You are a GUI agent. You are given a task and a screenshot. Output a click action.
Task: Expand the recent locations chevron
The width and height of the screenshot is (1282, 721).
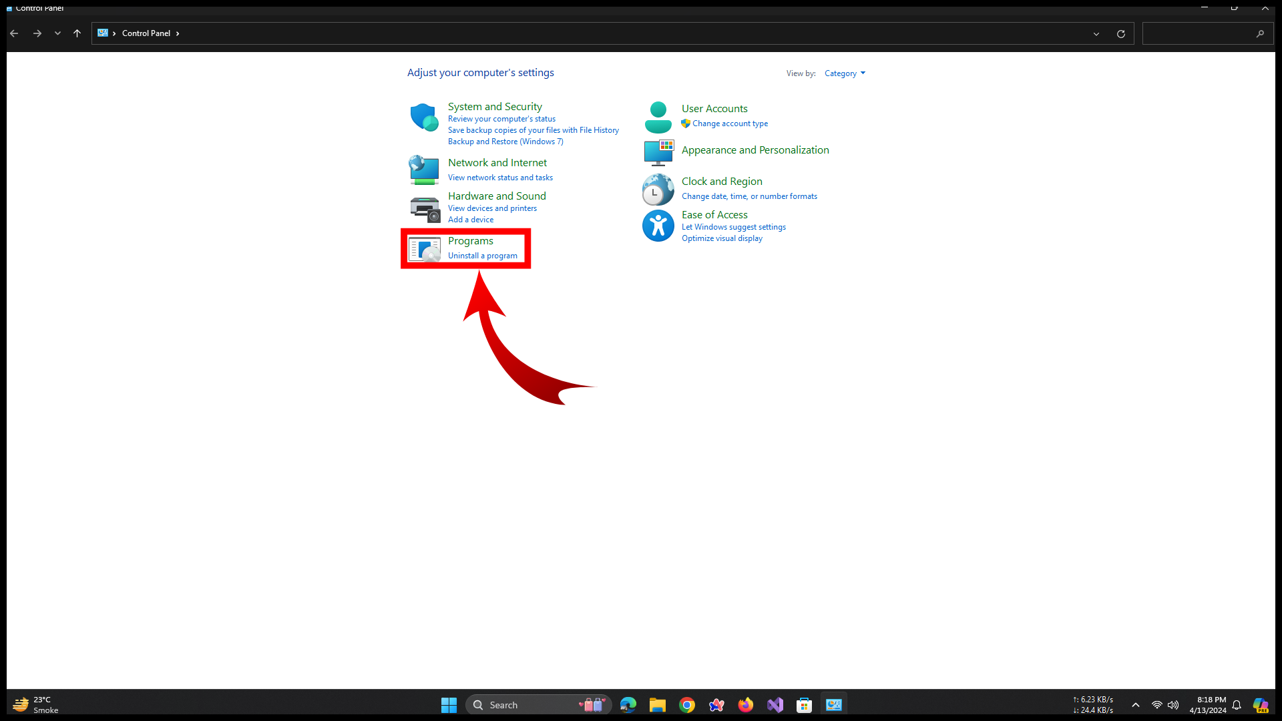click(x=57, y=33)
